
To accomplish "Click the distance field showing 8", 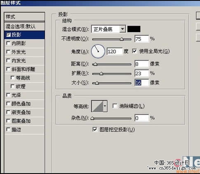I will coord(142,64).
